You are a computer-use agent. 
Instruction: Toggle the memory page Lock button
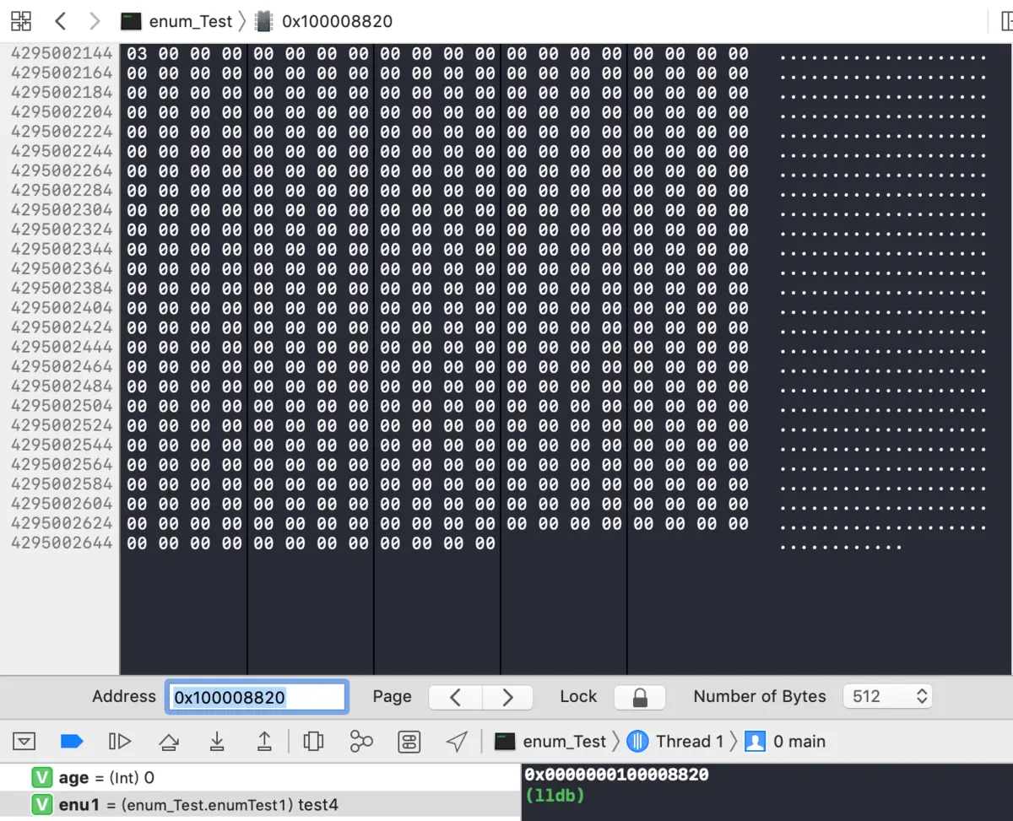pos(639,697)
